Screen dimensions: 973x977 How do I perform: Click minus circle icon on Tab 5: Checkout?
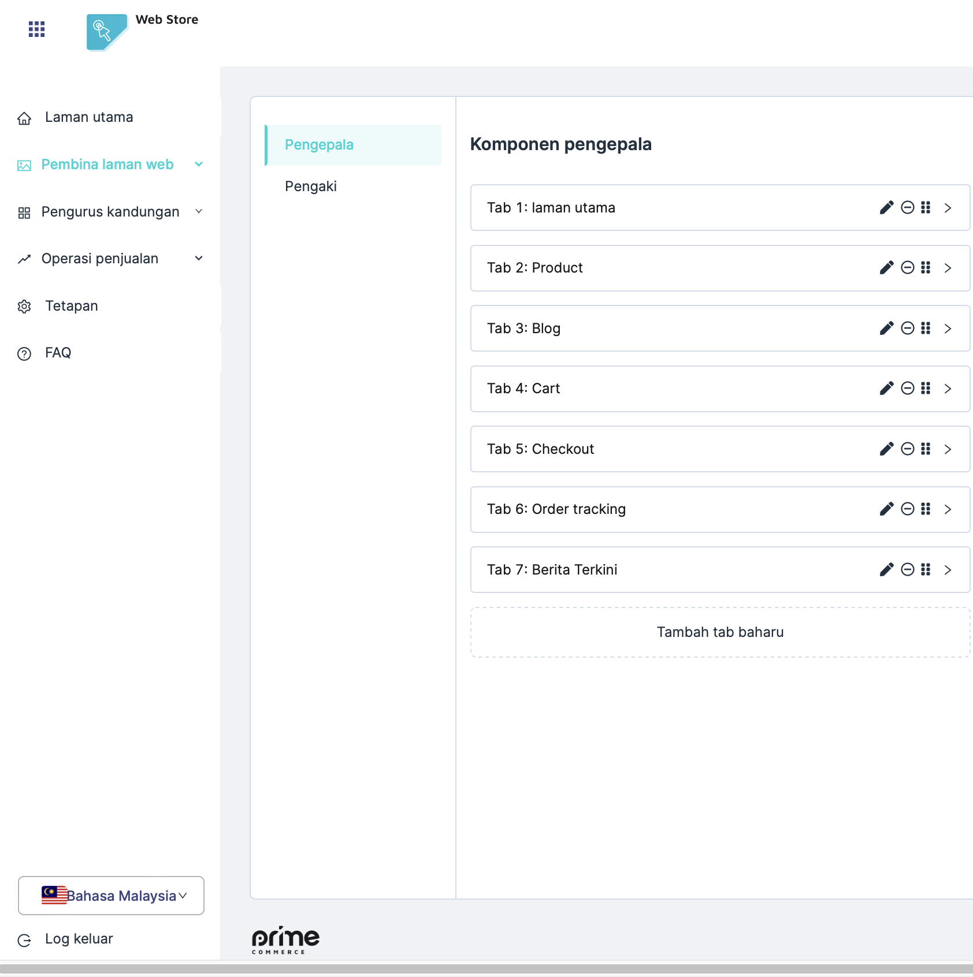tap(908, 449)
